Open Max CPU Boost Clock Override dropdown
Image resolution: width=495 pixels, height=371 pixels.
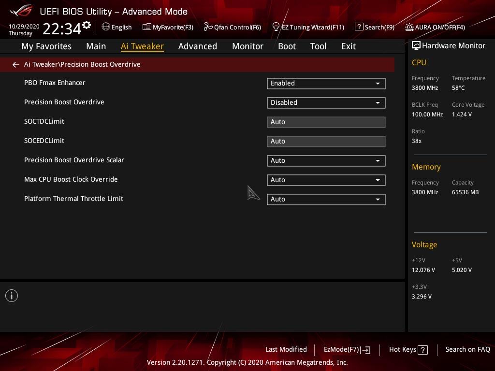[326, 180]
